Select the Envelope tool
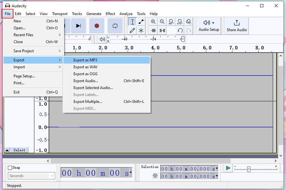This screenshot has width=286, height=190. click(141, 22)
